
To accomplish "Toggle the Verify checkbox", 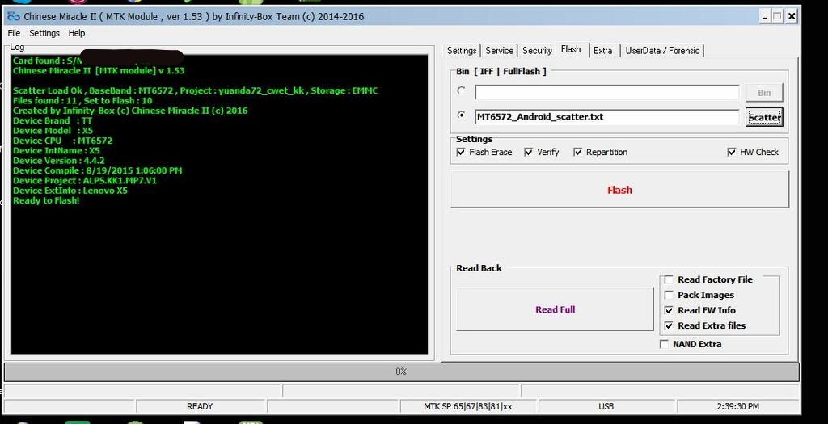I will (529, 152).
